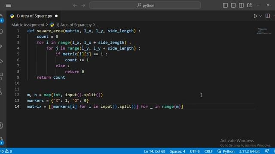
Task: Go forward with the right arrow
Action: pyautogui.click(x=83, y=6)
